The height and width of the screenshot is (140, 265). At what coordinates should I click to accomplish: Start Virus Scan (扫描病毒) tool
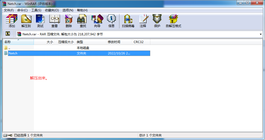coord(128,21)
